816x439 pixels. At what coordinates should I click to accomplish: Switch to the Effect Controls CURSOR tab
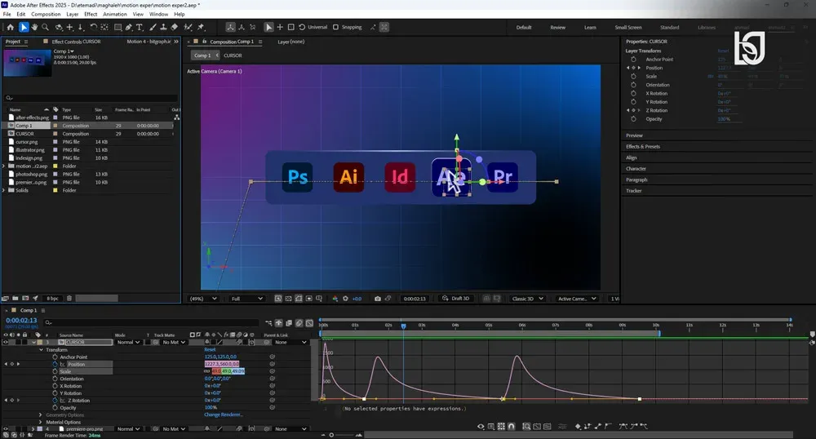pyautogui.click(x=76, y=42)
